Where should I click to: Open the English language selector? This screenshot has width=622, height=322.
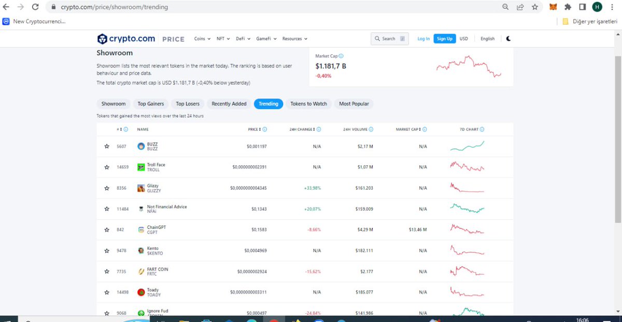488,39
